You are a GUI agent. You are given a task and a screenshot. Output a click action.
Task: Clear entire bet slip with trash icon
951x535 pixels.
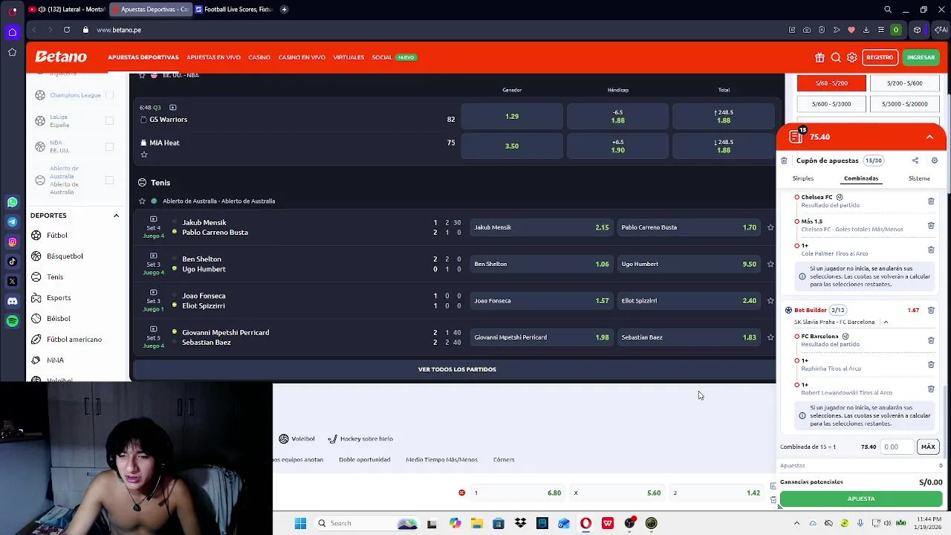coord(784,160)
